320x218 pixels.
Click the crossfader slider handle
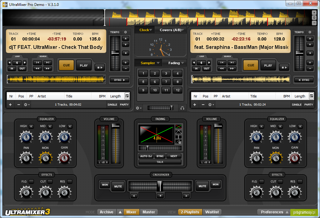tap(160, 186)
